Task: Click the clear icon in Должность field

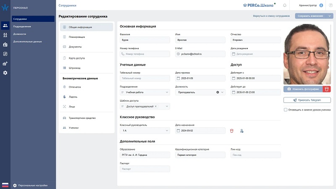Action: pos(218,92)
